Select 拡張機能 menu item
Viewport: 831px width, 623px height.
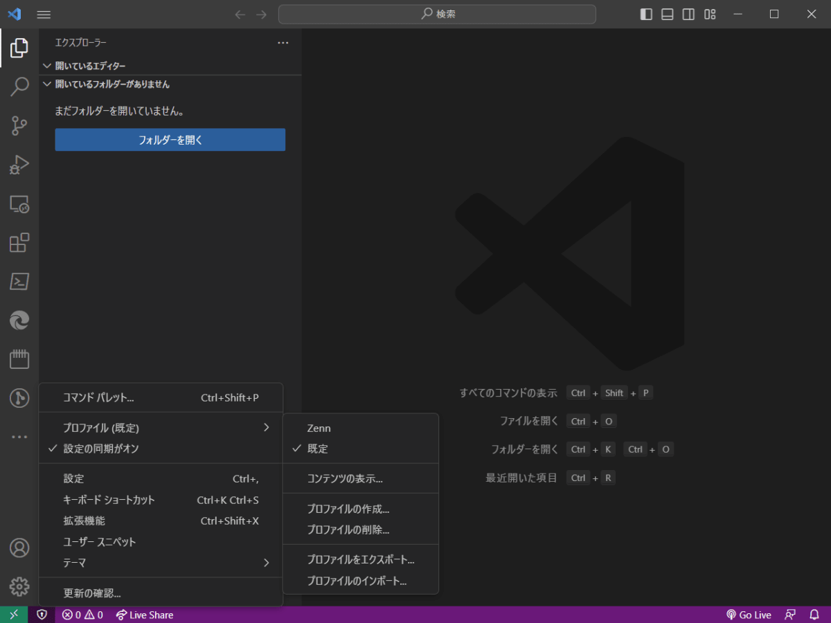click(x=161, y=521)
